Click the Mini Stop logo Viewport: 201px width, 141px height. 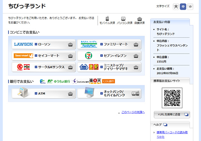coord(84,67)
